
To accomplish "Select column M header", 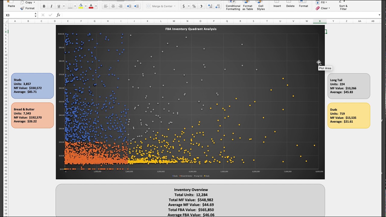I will coord(174,21).
